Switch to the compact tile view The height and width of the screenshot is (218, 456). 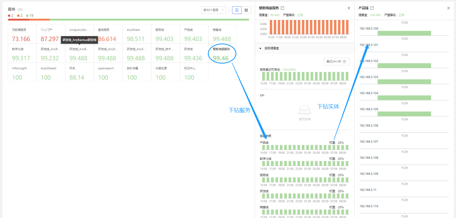tap(246, 10)
